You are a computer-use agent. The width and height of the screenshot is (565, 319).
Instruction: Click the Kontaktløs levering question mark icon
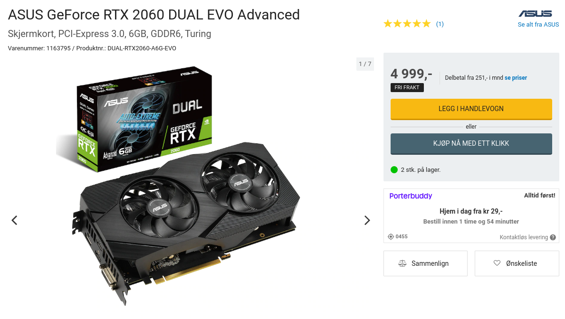click(553, 237)
